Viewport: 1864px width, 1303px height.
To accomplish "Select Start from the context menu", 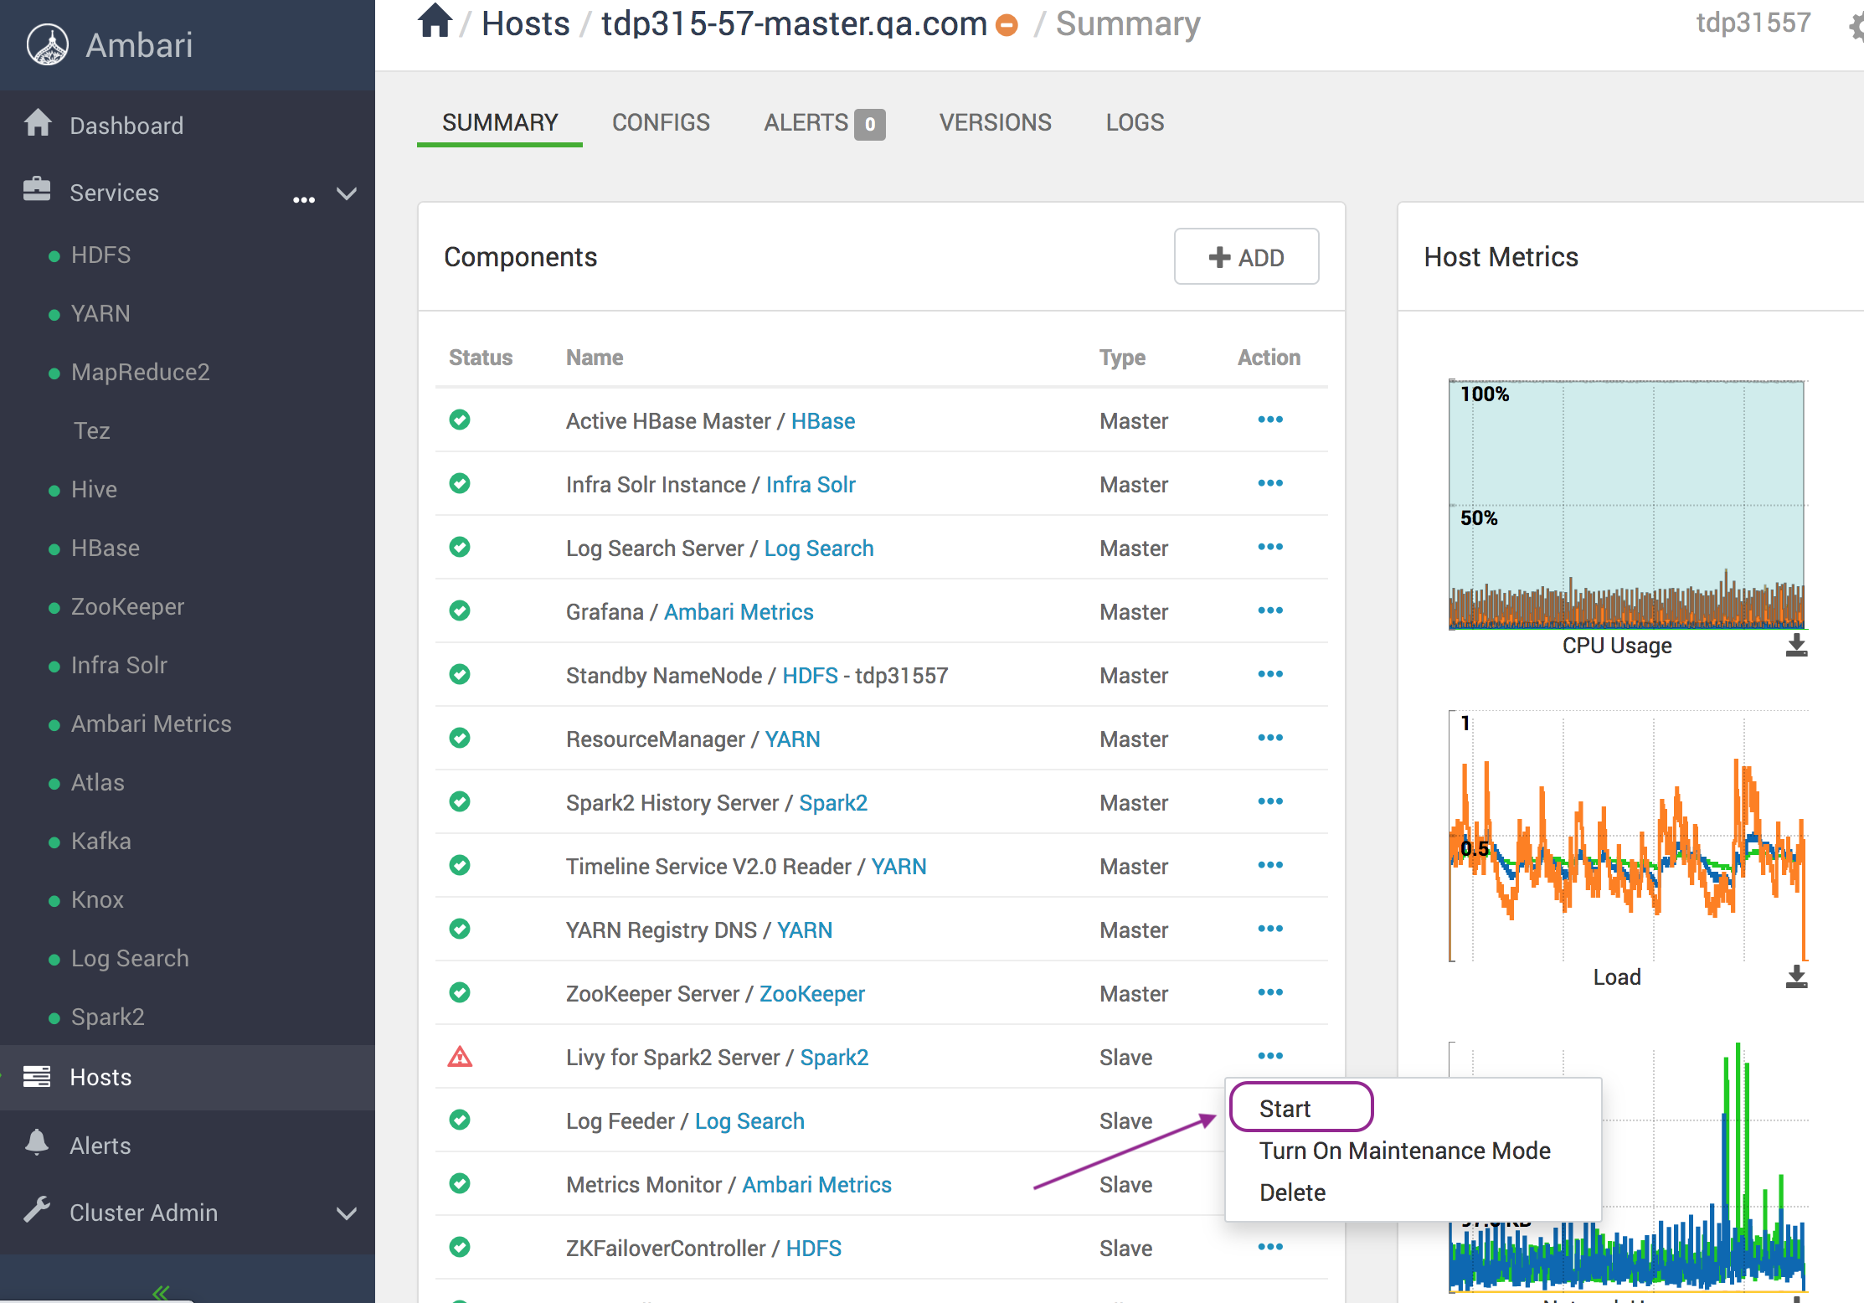I will pyautogui.click(x=1285, y=1109).
